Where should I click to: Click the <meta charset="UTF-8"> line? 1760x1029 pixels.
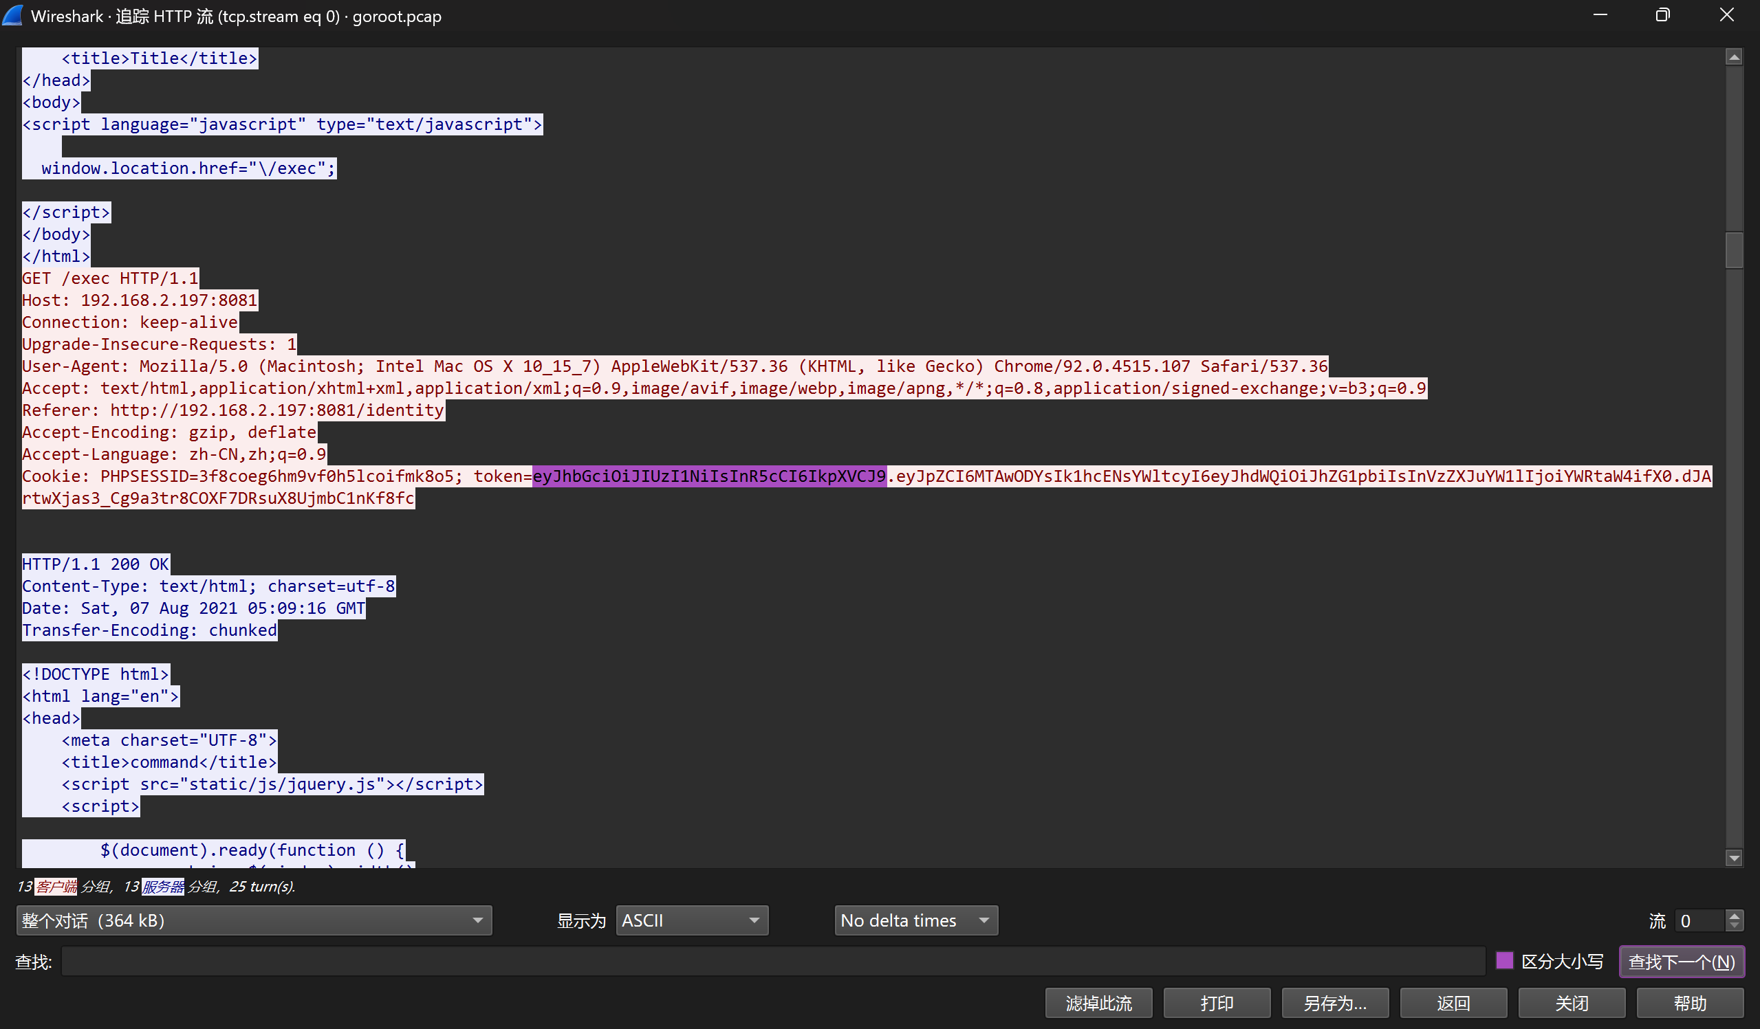click(169, 740)
